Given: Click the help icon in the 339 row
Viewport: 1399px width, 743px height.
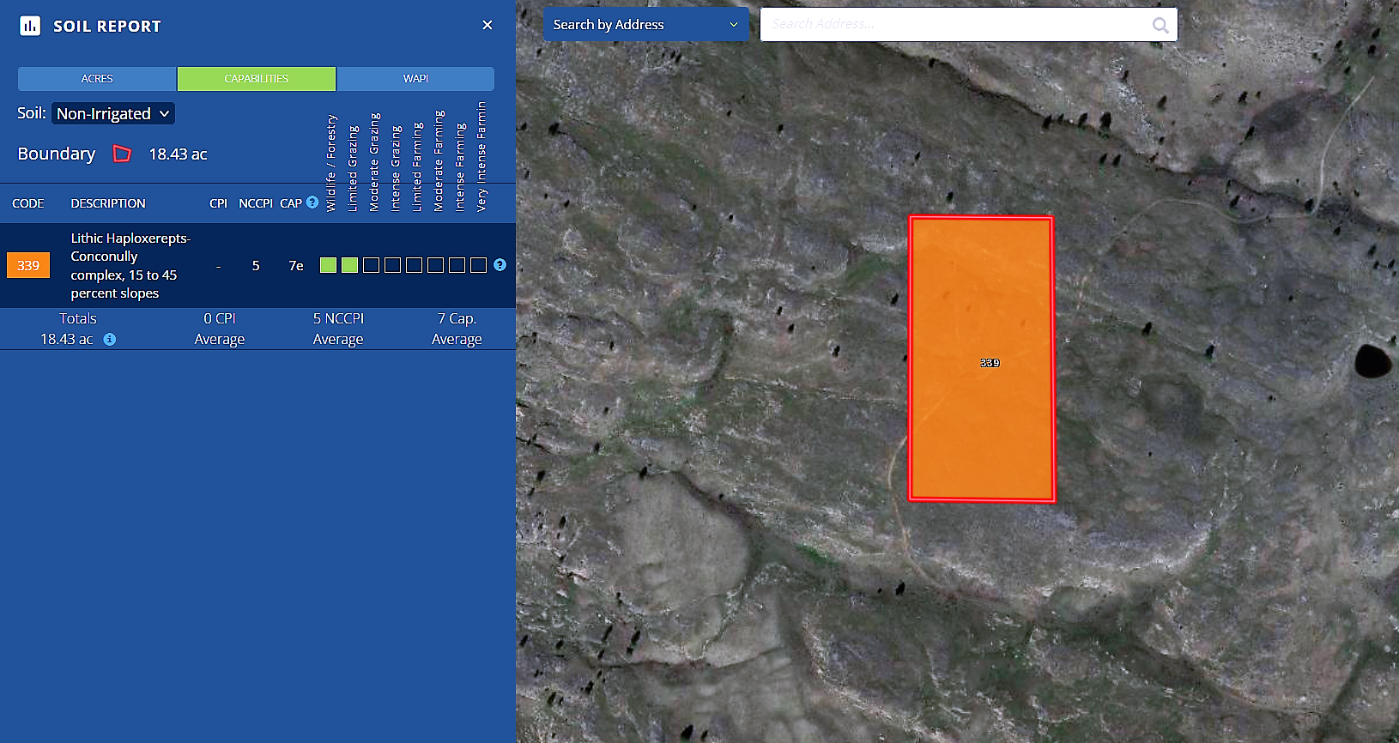Looking at the screenshot, I should [500, 265].
